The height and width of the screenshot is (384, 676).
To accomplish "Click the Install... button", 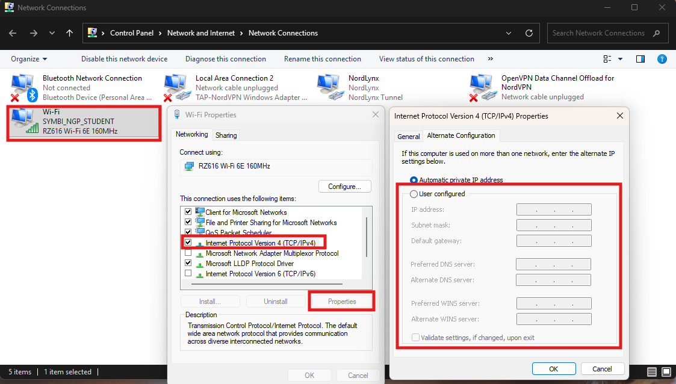I will coord(210,302).
